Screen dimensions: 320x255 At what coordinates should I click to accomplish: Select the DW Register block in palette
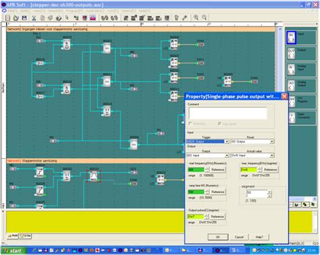tap(292, 102)
